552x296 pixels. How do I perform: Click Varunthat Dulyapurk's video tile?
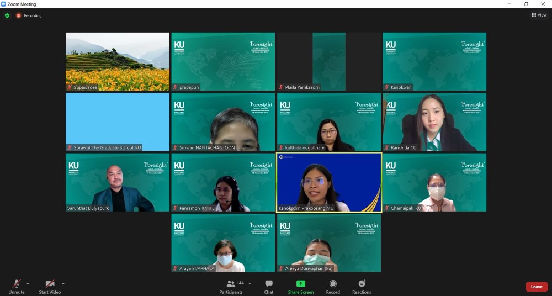click(x=118, y=182)
